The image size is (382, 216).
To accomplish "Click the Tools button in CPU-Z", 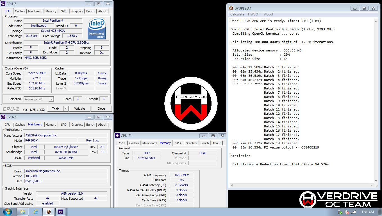I will (56, 109).
